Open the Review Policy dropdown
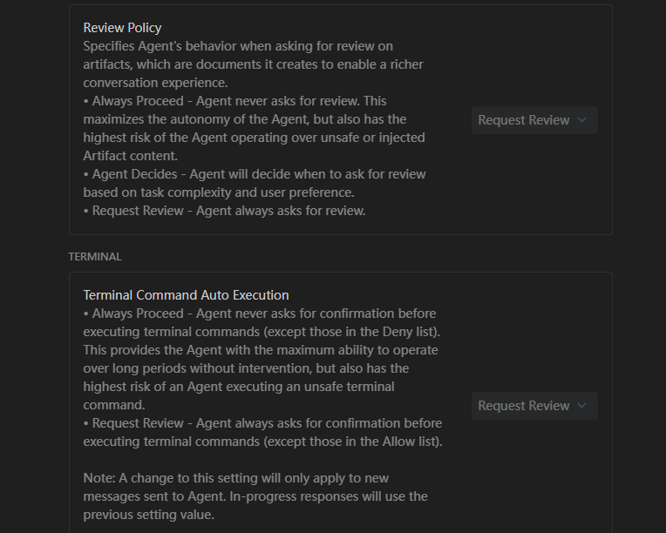 [x=533, y=120]
